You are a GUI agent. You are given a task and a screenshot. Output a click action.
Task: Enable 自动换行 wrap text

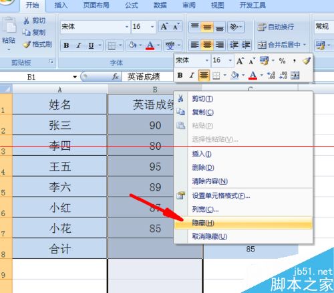[276, 27]
